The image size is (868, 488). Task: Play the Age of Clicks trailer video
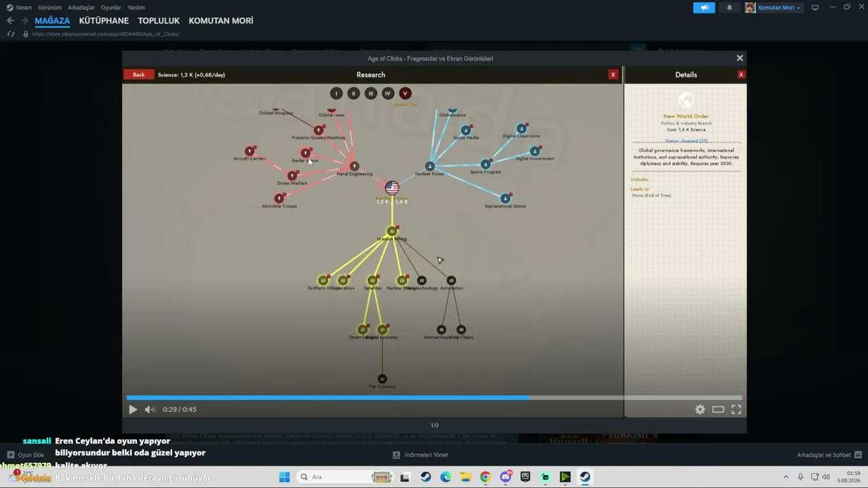(133, 409)
